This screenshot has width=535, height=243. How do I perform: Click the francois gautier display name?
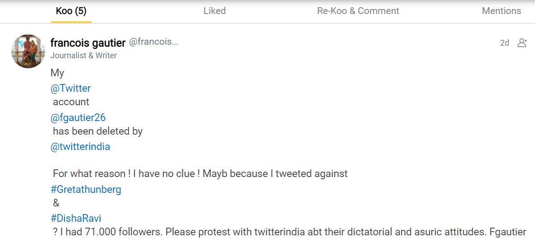click(88, 43)
